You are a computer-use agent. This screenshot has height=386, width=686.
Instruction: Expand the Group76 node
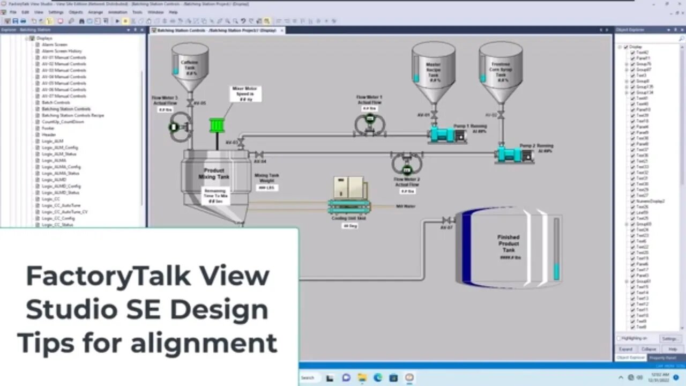coord(627,64)
